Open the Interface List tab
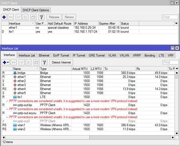 click(27, 55)
